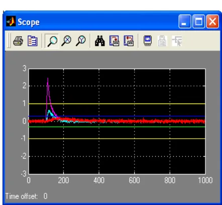The width and height of the screenshot is (222, 205).
Task: Click the x-axis label '200'
Action: [63, 180]
